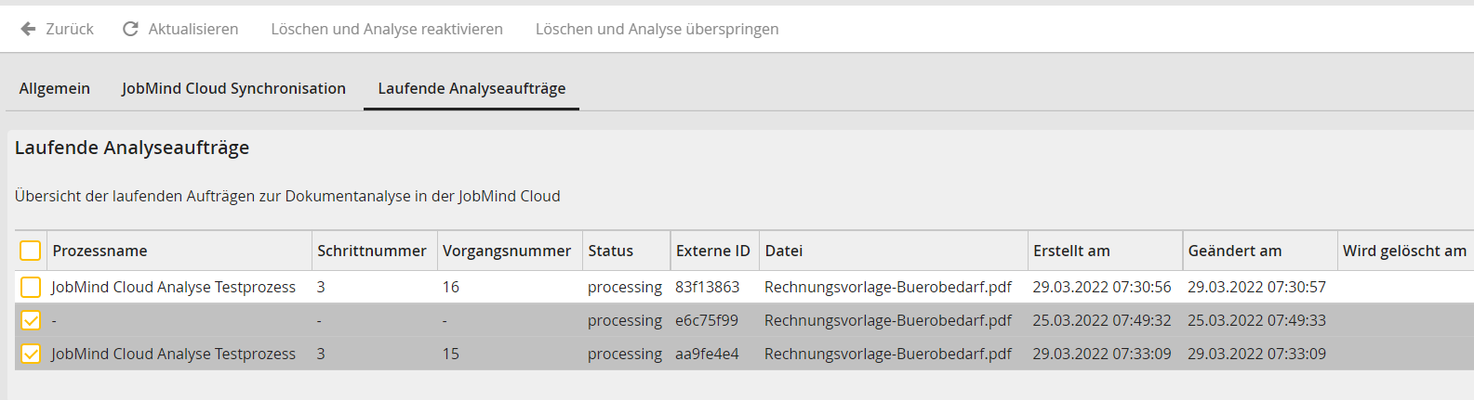Click the file name in row 83f13863
Image resolution: width=1474 pixels, height=400 pixels.
click(888, 287)
